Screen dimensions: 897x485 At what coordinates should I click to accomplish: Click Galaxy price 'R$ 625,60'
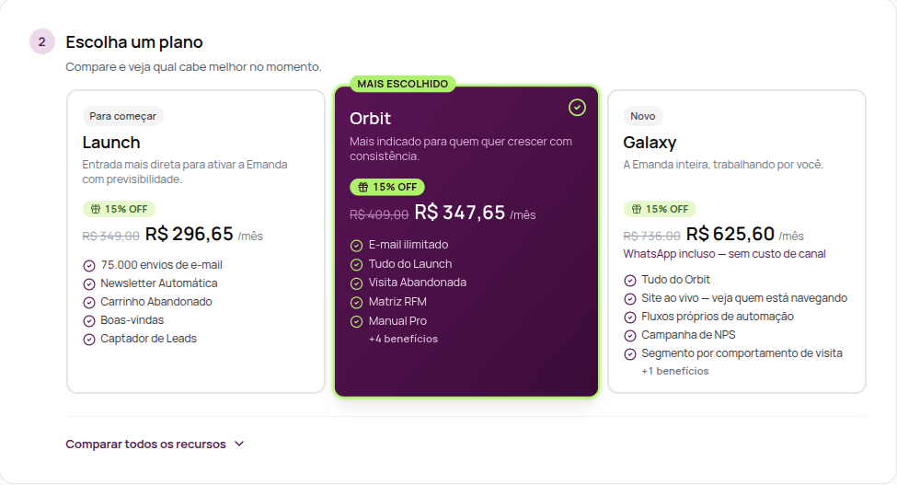tap(730, 234)
